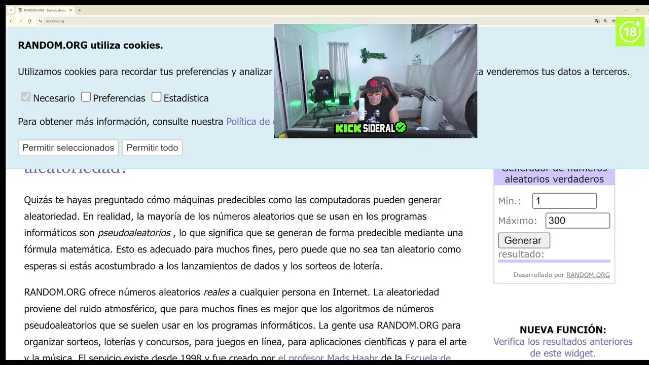Click the italic word pseudoaleatorios
The height and width of the screenshot is (365, 649).
134,233
